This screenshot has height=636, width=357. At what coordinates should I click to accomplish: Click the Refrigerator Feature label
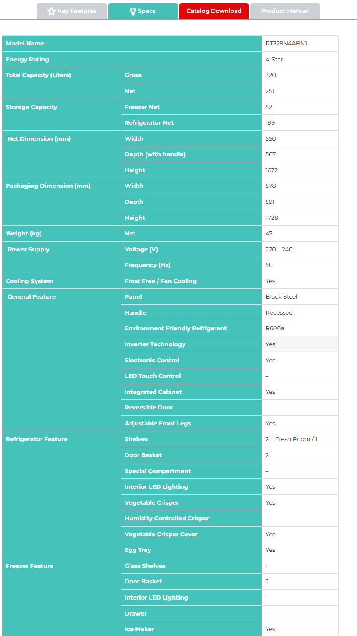[37, 439]
